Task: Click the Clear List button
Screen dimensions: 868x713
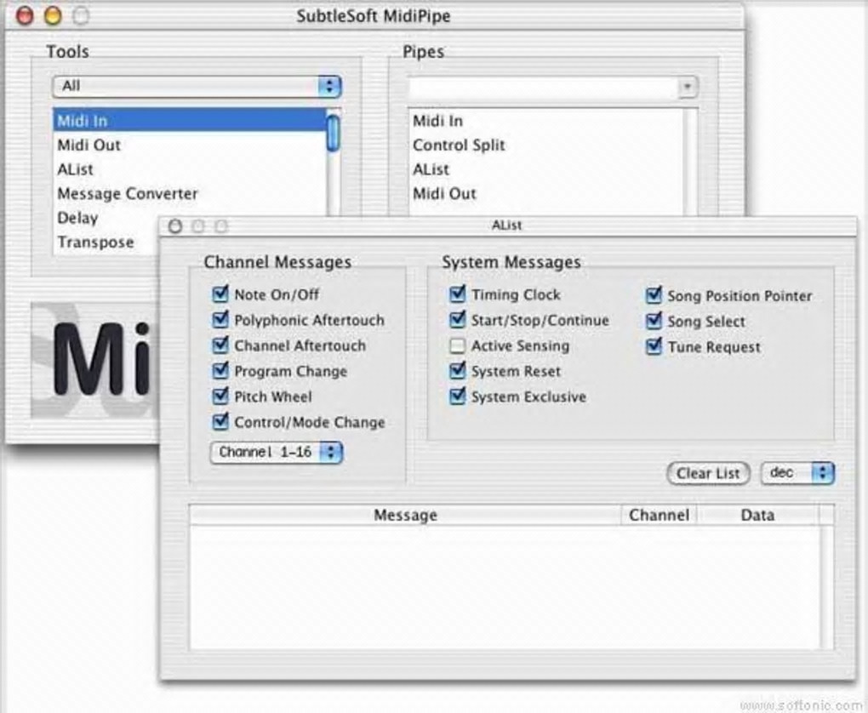Action: pos(708,473)
